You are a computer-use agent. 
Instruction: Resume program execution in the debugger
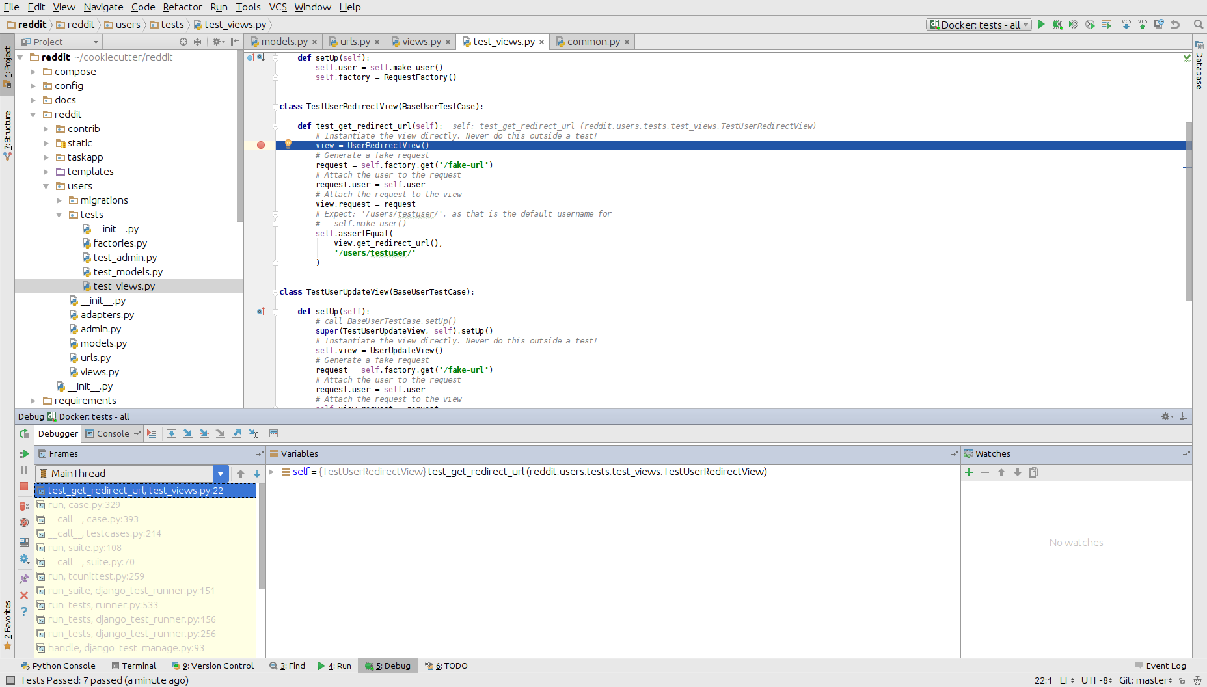24,453
